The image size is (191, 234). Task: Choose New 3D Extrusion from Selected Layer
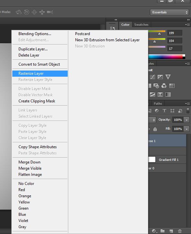(107, 40)
